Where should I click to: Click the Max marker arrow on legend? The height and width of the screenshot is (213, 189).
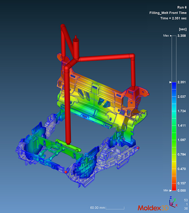[171, 36]
